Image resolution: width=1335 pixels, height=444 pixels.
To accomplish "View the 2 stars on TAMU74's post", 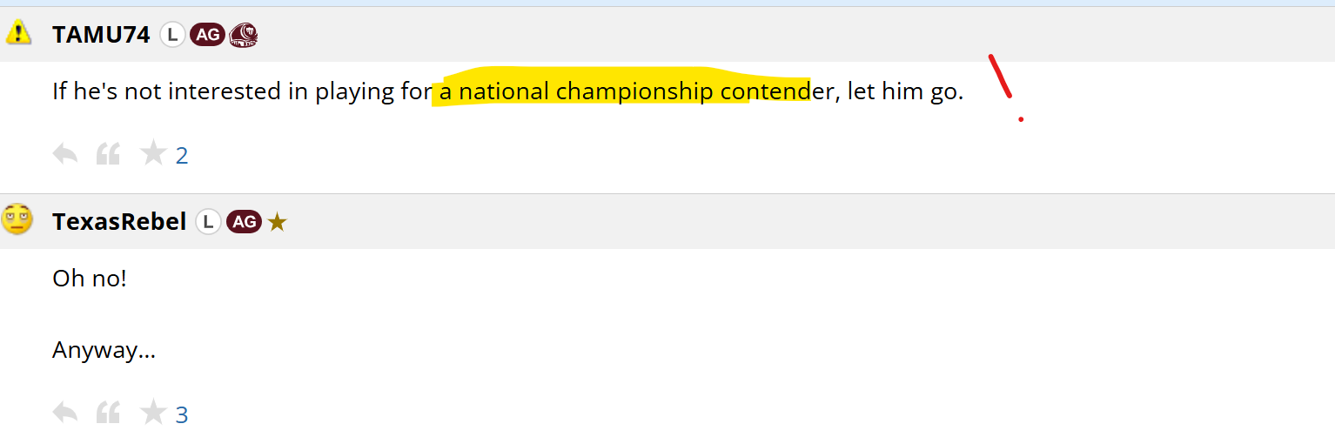I will pyautogui.click(x=182, y=156).
